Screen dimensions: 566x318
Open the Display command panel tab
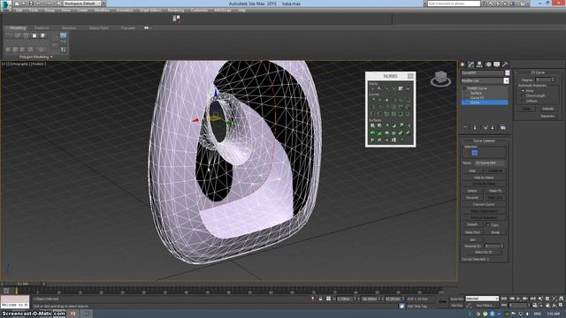pyautogui.click(x=497, y=64)
